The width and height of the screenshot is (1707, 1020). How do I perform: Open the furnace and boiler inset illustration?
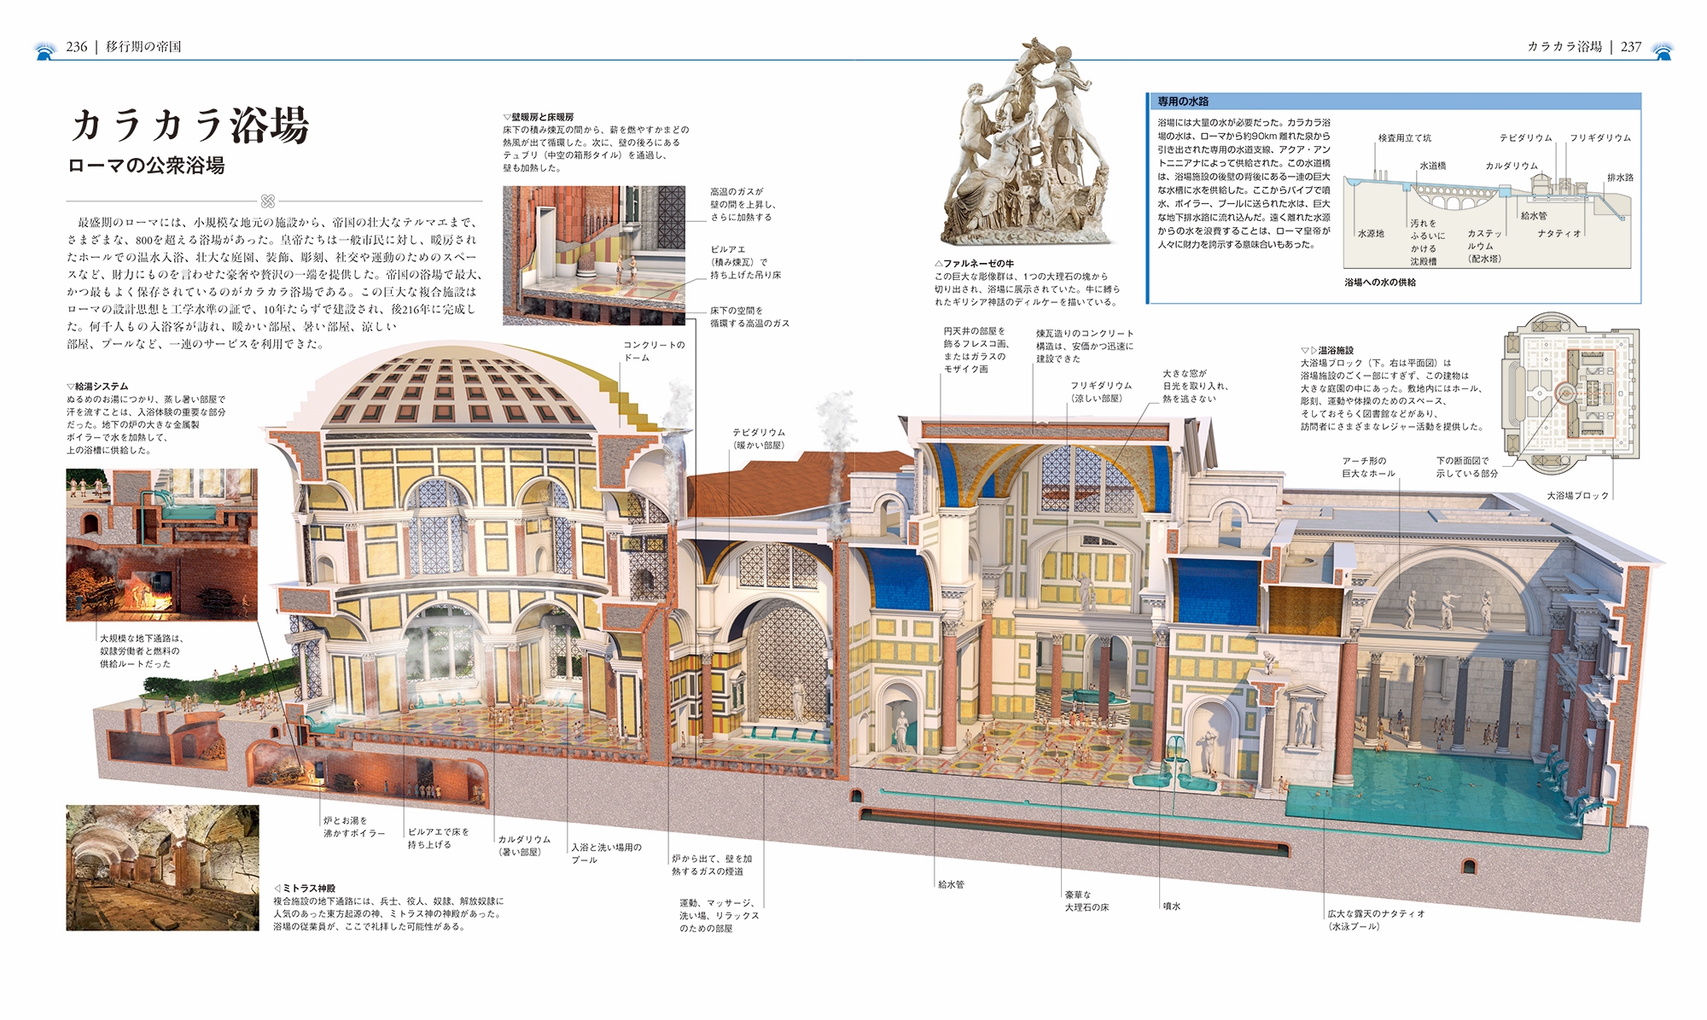point(161,545)
